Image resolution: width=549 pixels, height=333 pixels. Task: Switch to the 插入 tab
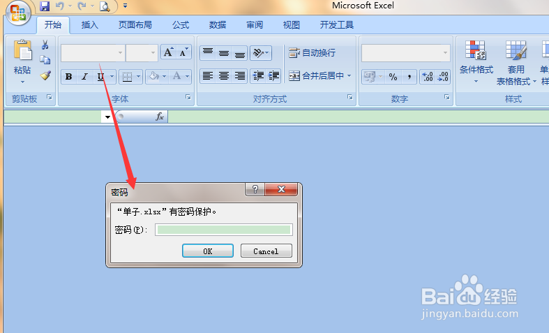pos(89,25)
